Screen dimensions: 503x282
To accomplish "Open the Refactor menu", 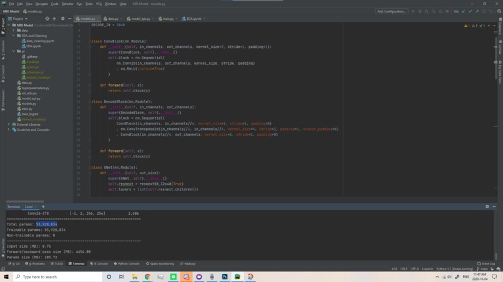I will (x=67, y=4).
